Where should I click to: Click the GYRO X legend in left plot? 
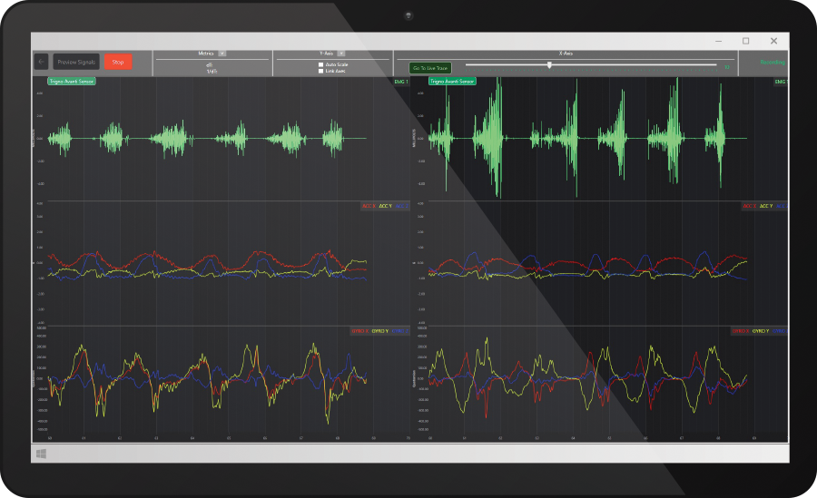point(360,331)
